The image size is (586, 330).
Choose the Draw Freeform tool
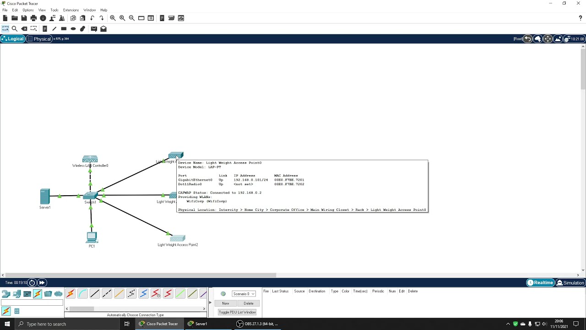click(82, 28)
